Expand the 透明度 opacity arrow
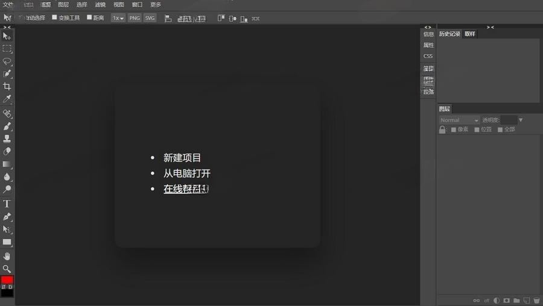543x306 pixels. pos(521,120)
